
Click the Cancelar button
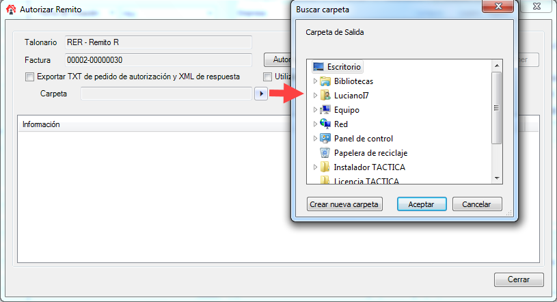(x=477, y=204)
